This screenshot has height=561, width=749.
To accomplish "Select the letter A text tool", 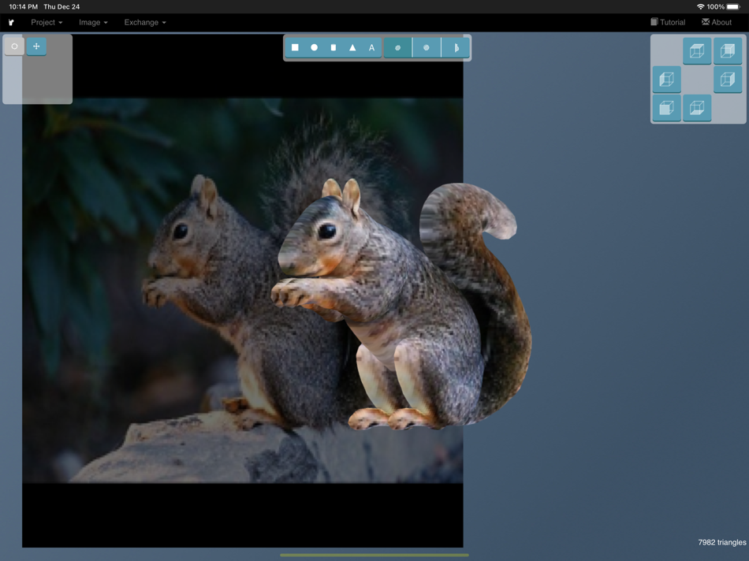I will tap(371, 47).
